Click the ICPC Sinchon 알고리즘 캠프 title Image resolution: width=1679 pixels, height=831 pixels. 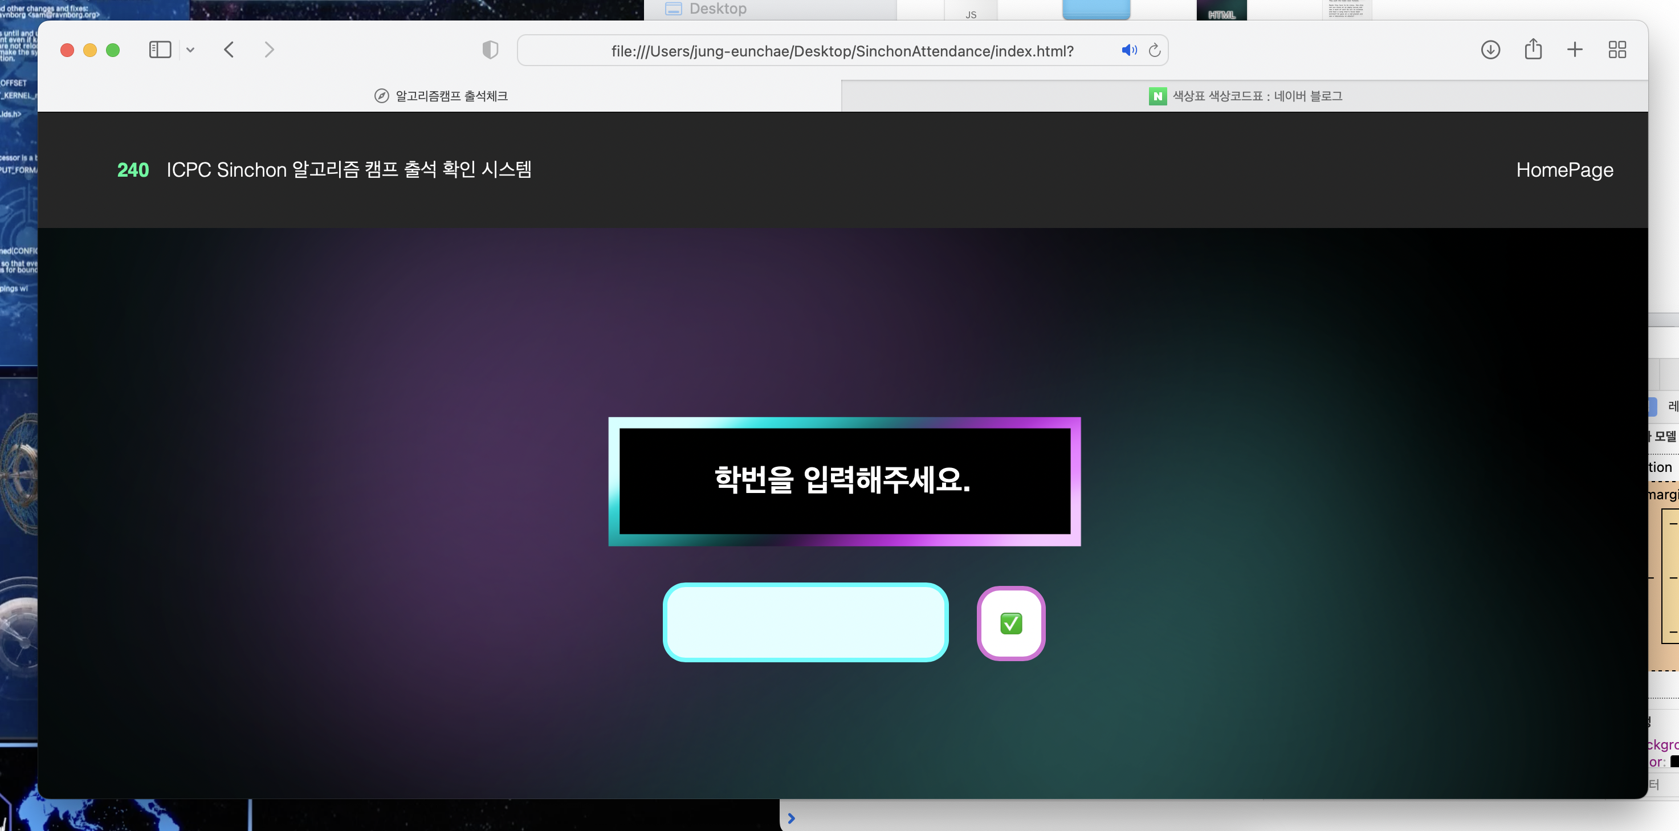click(x=349, y=169)
